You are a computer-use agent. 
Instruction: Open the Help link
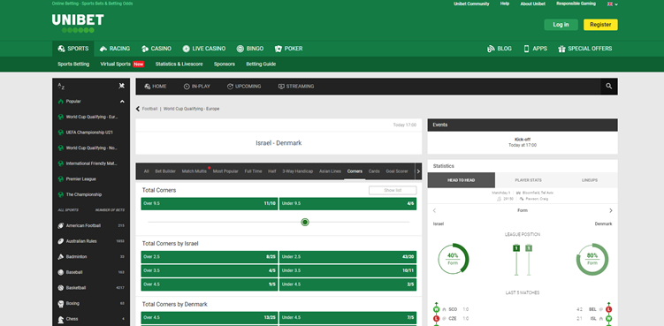tap(504, 4)
